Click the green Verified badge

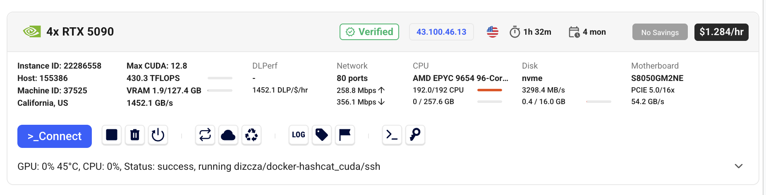pos(369,32)
